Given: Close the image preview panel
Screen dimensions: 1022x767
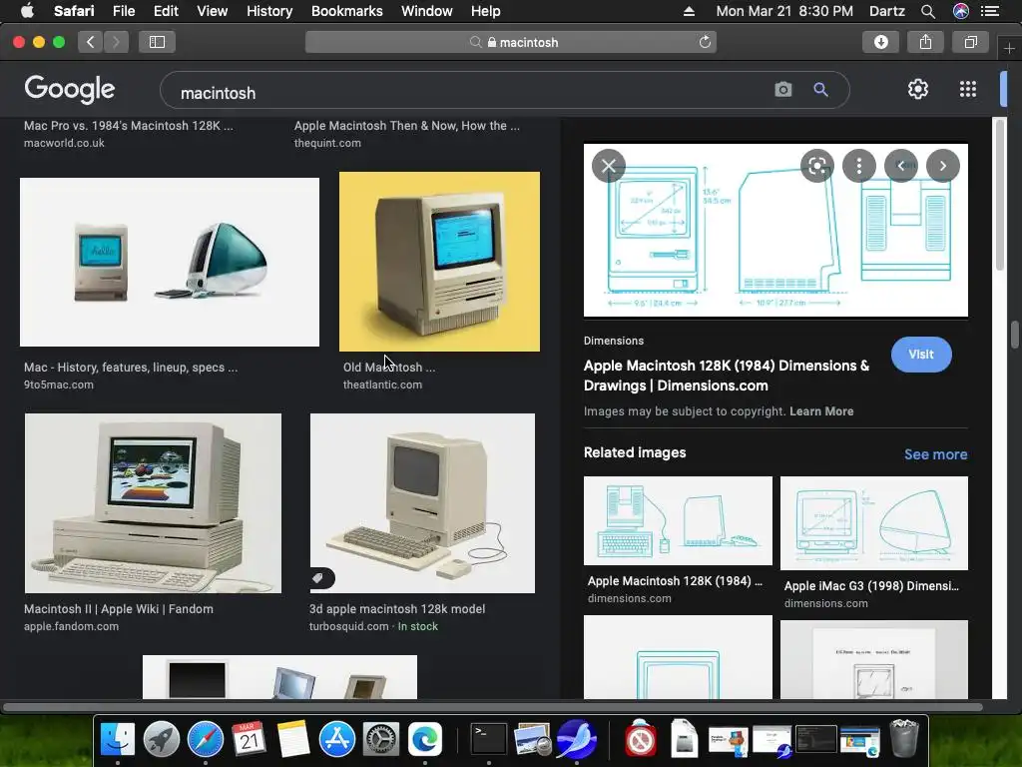Looking at the screenshot, I should point(608,166).
